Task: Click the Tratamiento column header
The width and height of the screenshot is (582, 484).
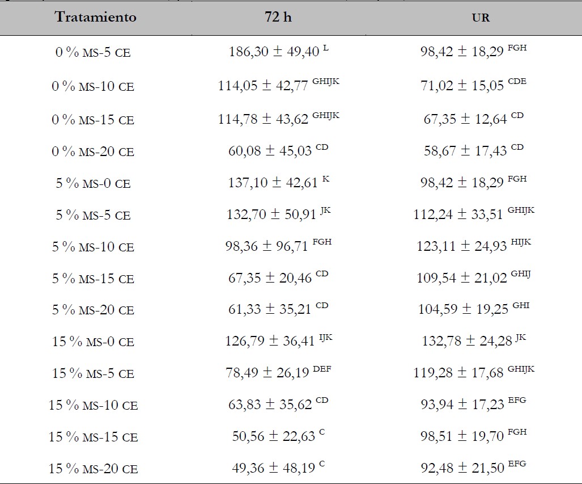Action: (x=96, y=17)
